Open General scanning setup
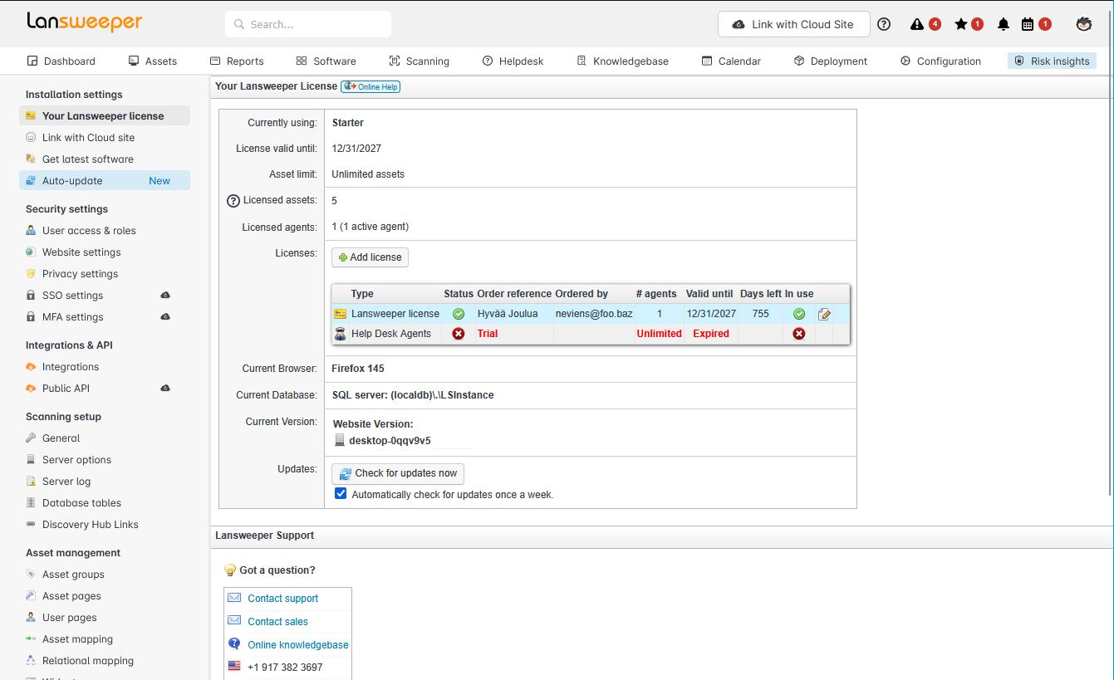The height and width of the screenshot is (680, 1114). coord(105,438)
